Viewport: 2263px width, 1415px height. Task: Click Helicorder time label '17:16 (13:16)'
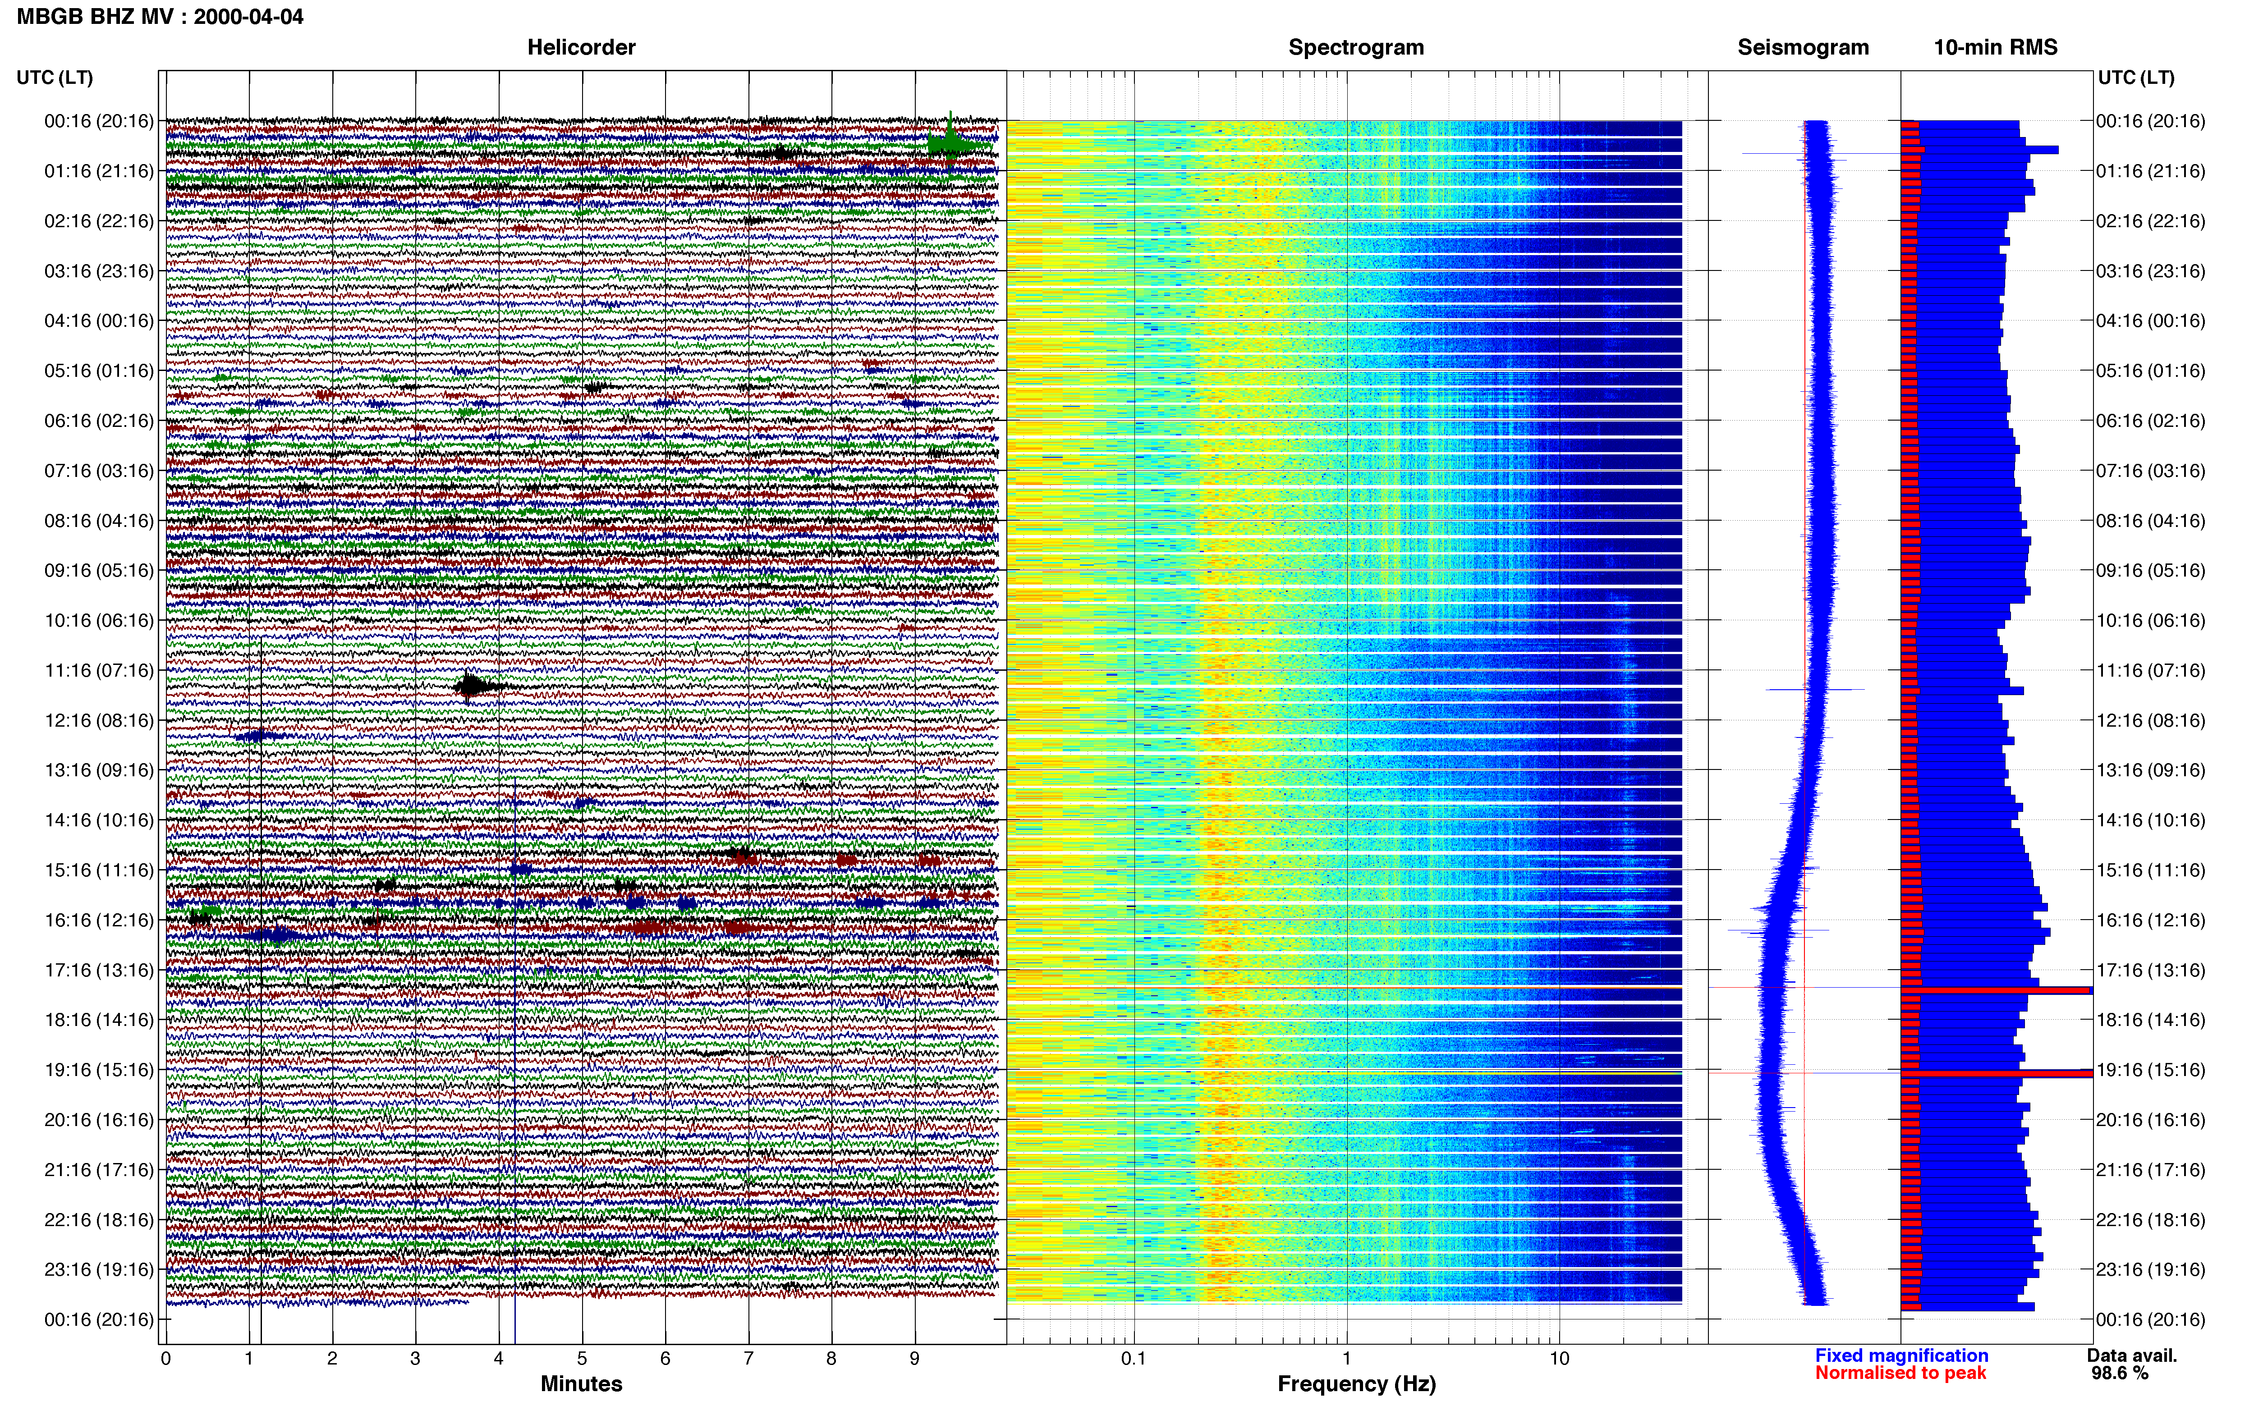99,971
